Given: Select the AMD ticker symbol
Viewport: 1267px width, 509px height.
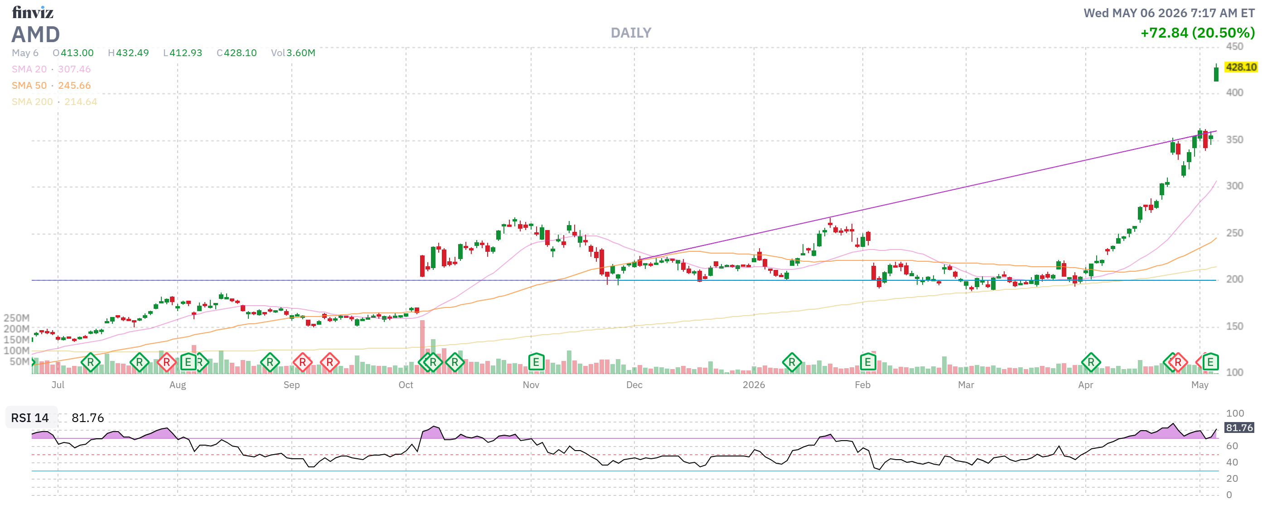Looking at the screenshot, I should 36,34.
